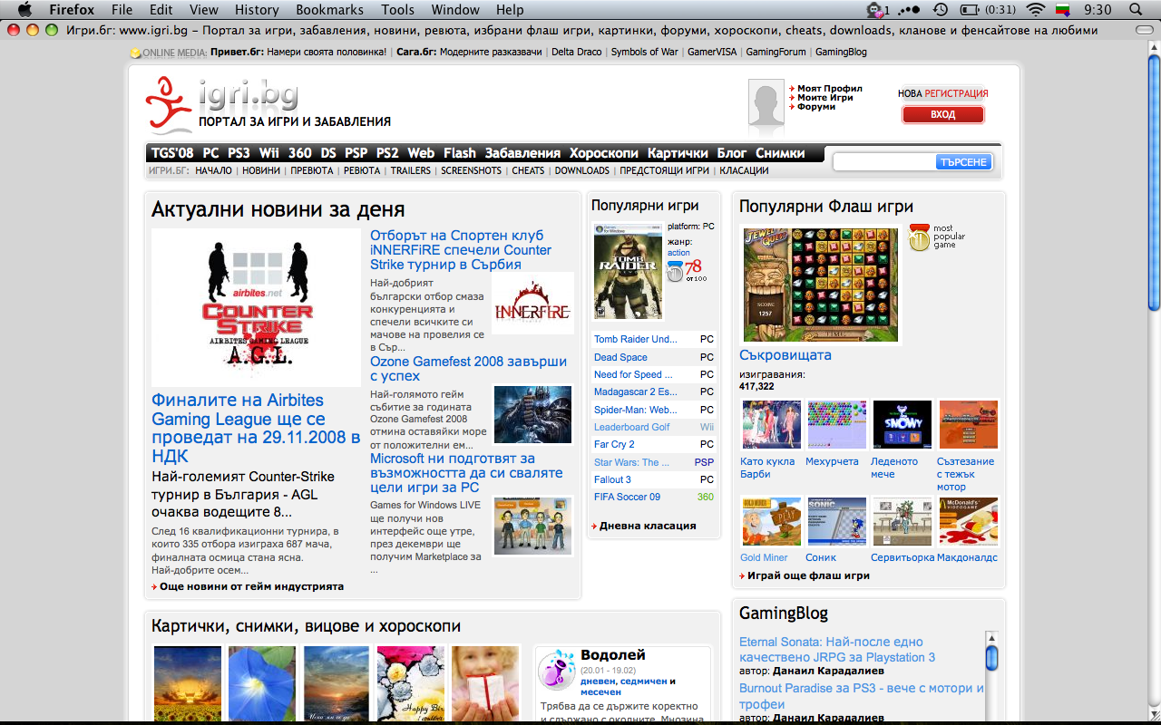Click the Bulgarian flag input icon
The height and width of the screenshot is (725, 1161).
pyautogui.click(x=1064, y=10)
